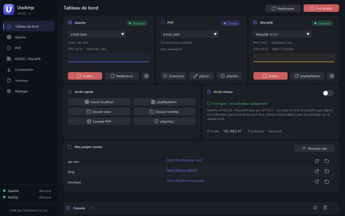345x216 pixels.
Task: Click the Accès rapide star icon
Action: click(70, 92)
